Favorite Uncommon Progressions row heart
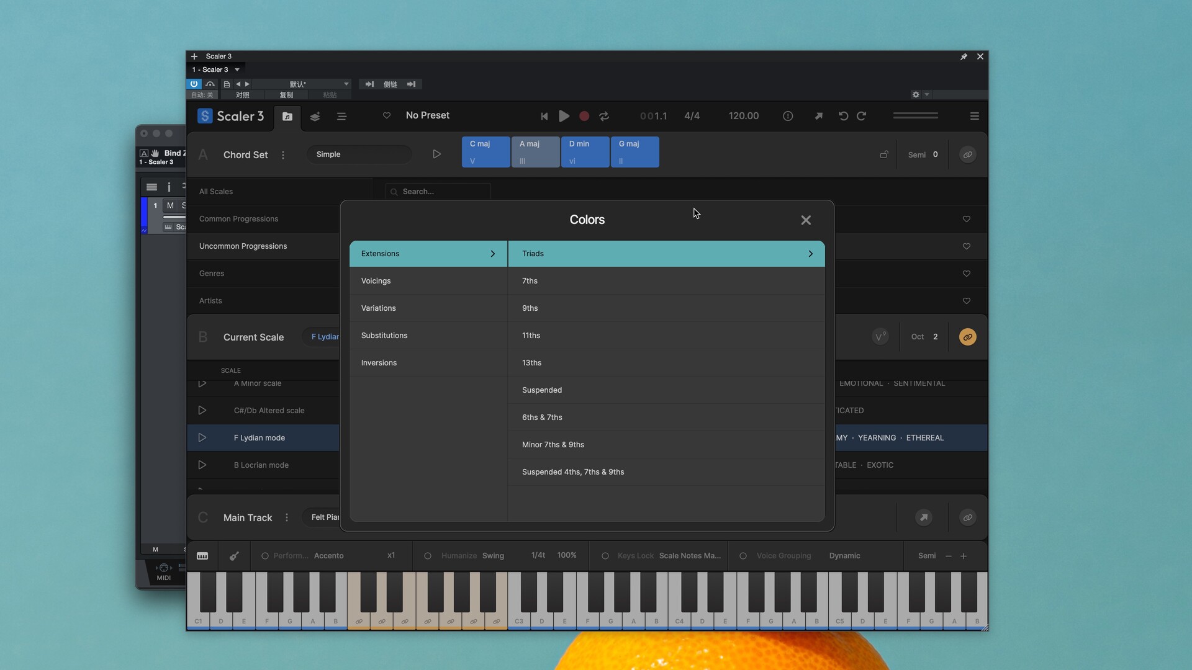1192x670 pixels. [x=967, y=246]
